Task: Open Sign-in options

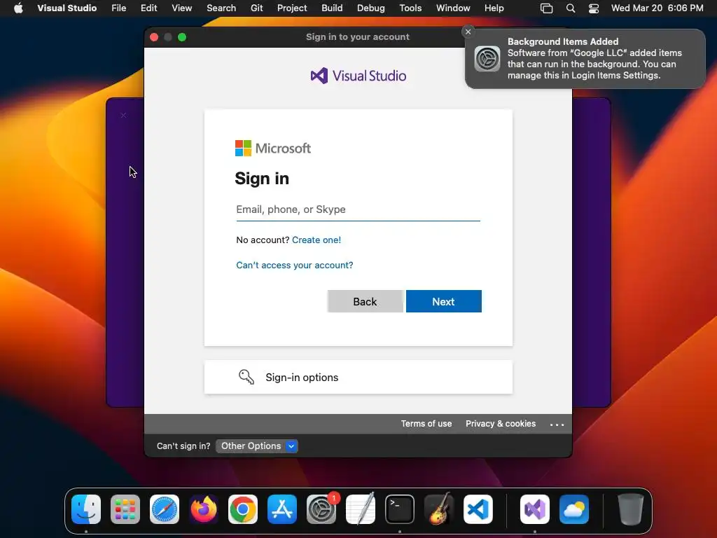Action: pyautogui.click(x=358, y=377)
